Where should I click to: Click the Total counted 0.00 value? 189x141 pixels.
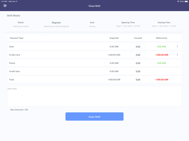[x=138, y=80]
